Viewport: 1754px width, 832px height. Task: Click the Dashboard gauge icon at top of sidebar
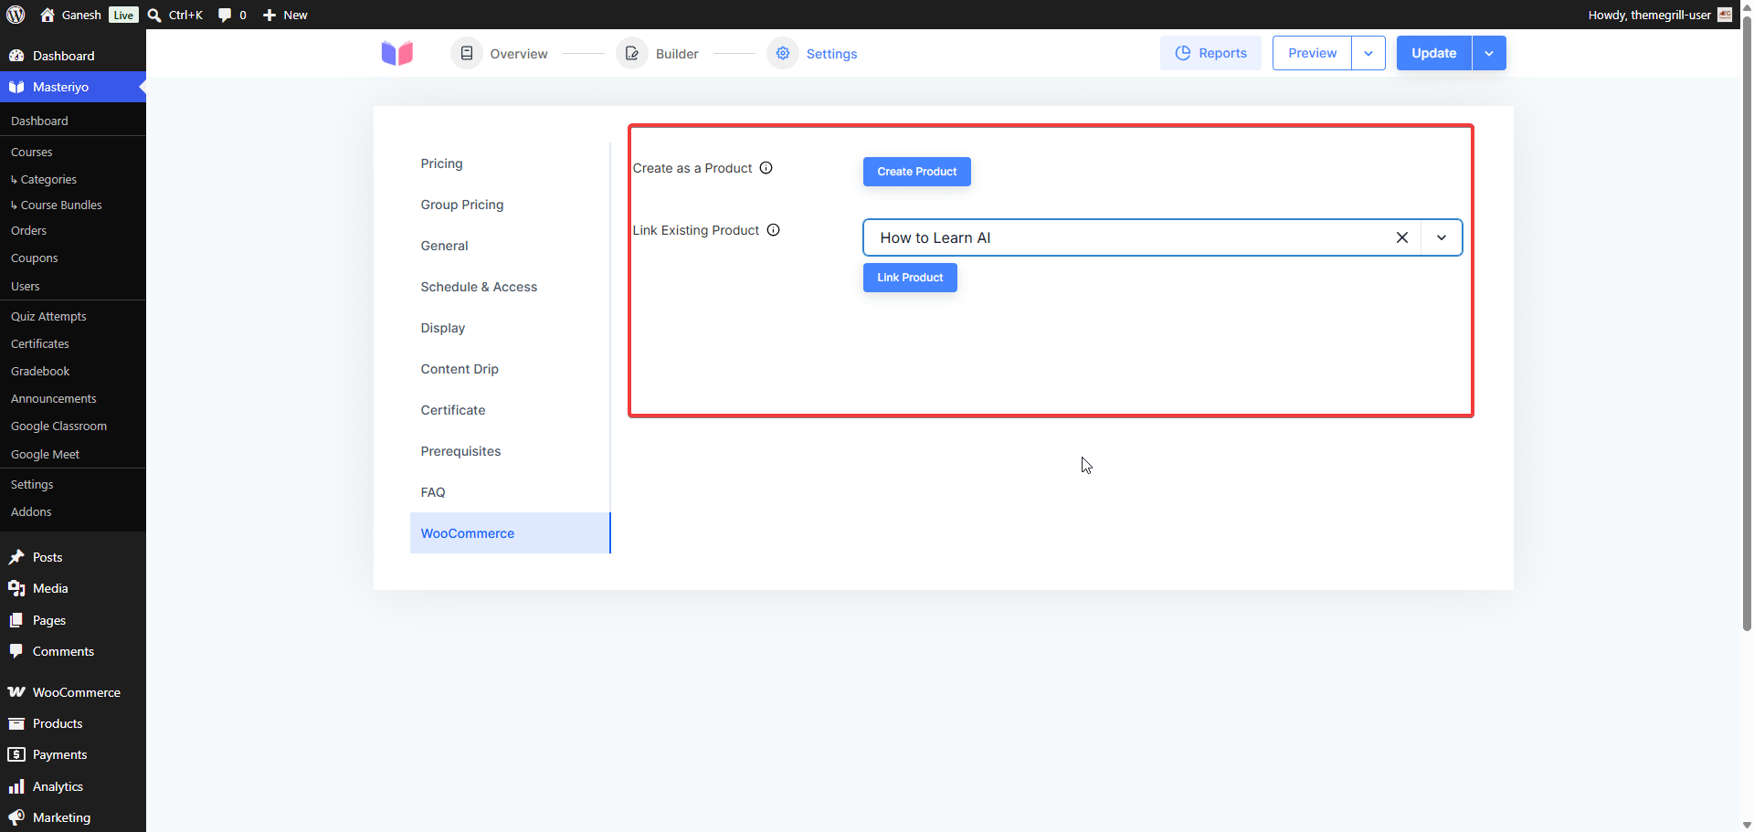coord(16,56)
